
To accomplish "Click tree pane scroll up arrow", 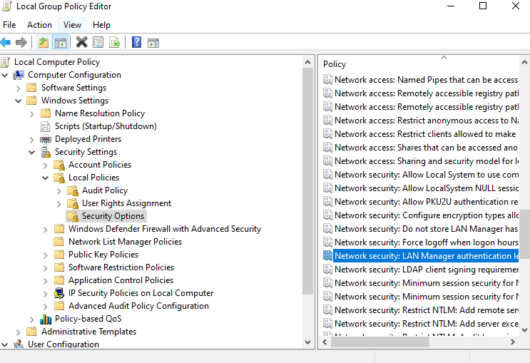I will (x=307, y=62).
